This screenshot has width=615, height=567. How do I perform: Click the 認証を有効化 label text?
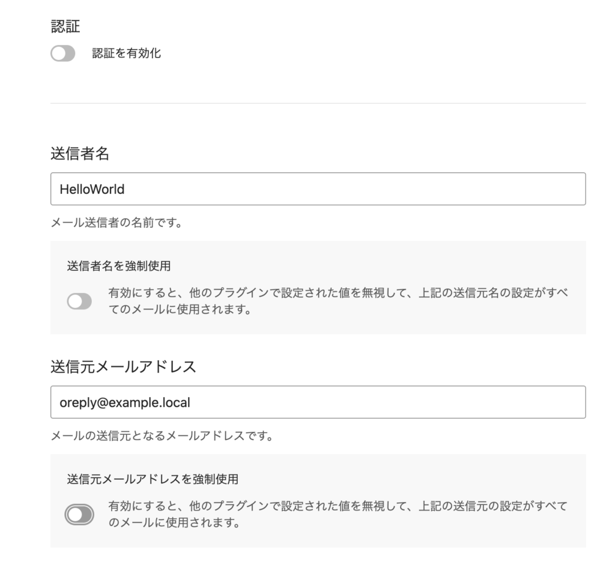(126, 54)
